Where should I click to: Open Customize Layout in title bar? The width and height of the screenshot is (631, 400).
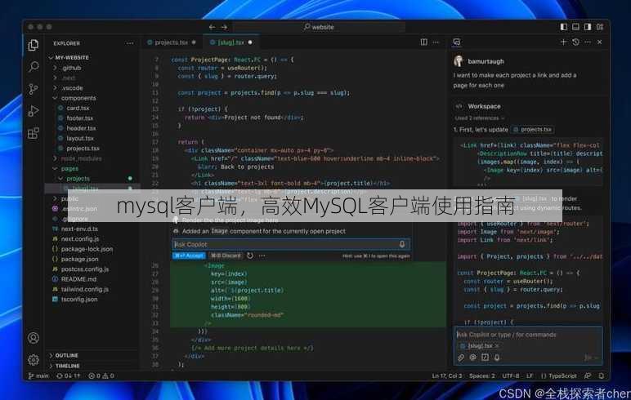click(600, 27)
